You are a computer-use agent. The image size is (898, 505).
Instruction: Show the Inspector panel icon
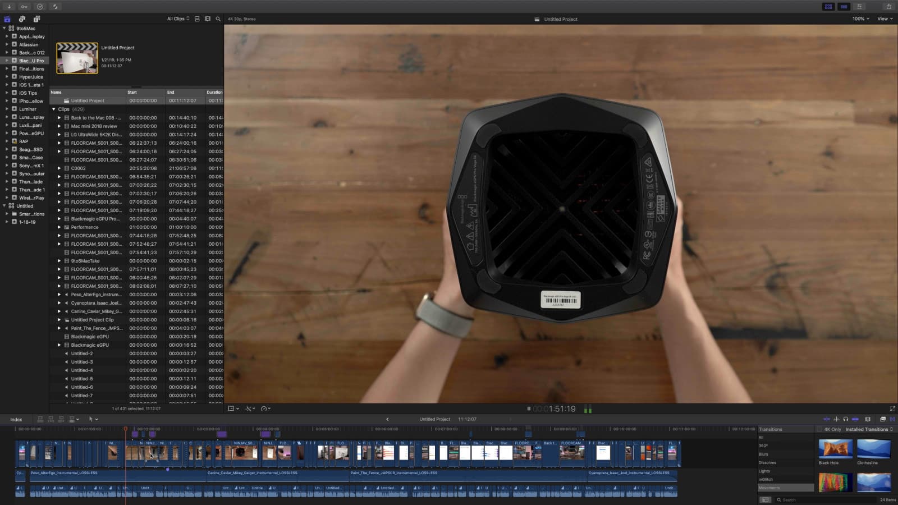860,6
